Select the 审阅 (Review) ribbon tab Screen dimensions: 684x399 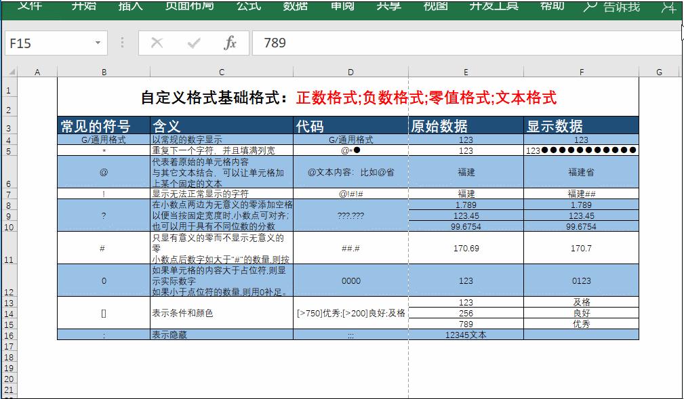tap(343, 7)
